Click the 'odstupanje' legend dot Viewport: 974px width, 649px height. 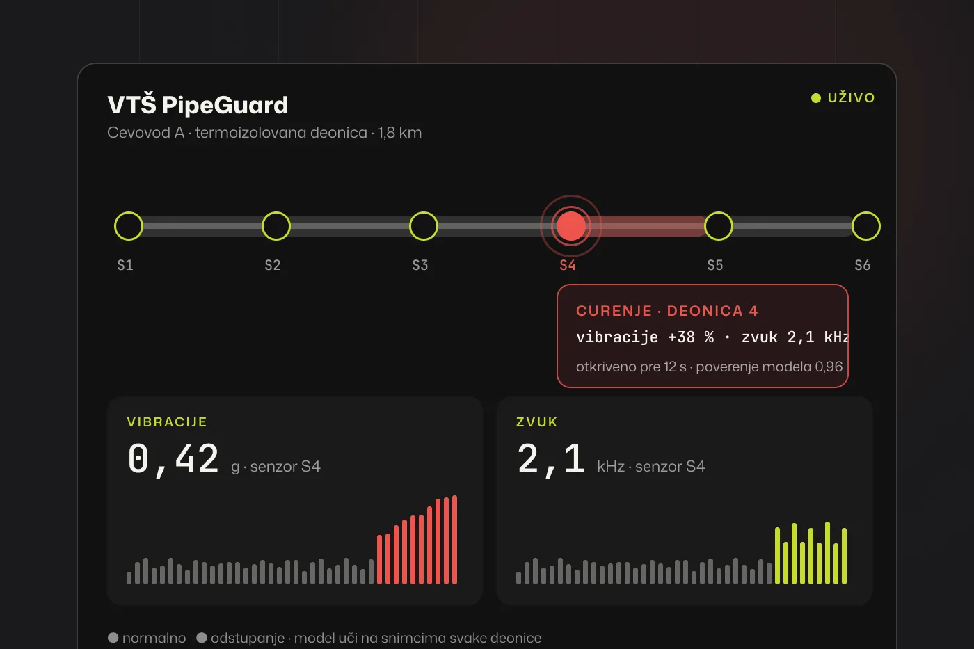click(x=202, y=638)
